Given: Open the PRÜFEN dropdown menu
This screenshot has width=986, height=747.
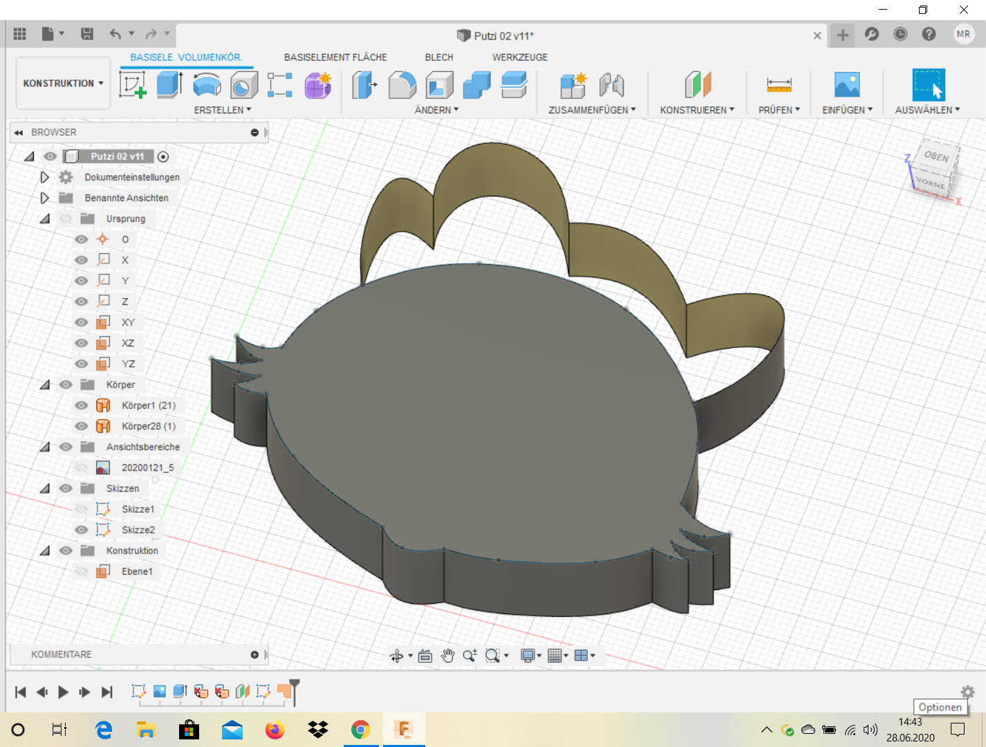Looking at the screenshot, I should (x=779, y=110).
